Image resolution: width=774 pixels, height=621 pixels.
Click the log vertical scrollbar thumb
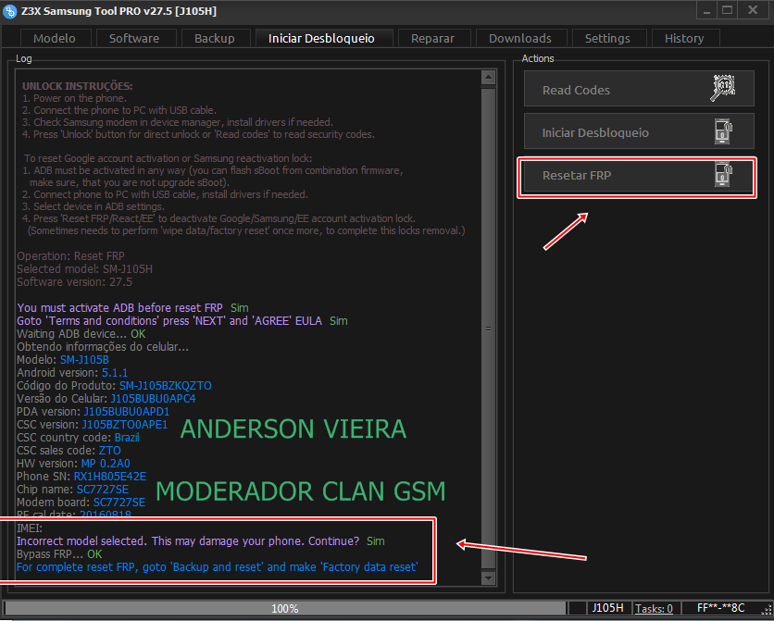coord(488,328)
